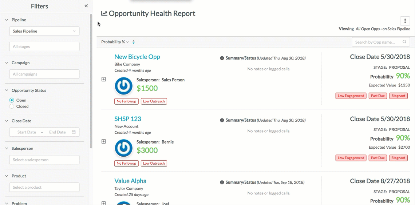Image resolution: width=415 pixels, height=205 pixels.
Task: Open the SHSP 123 opportunity link
Action: tap(127, 119)
